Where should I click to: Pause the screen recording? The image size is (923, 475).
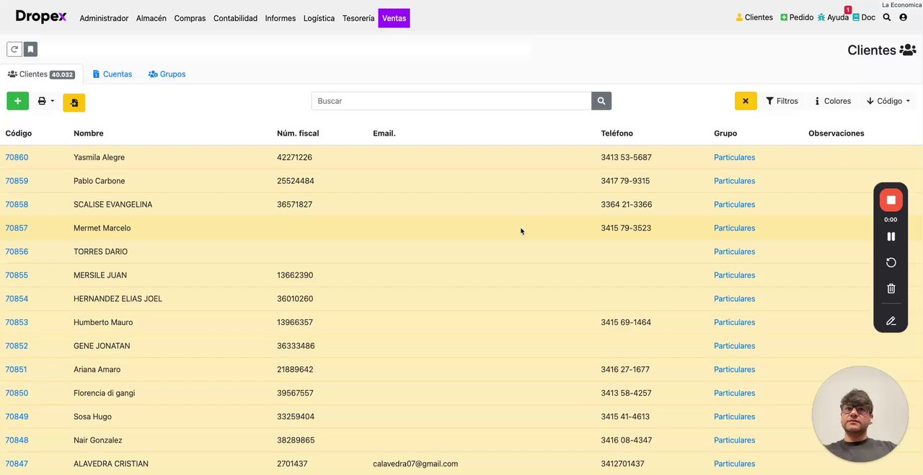coord(891,236)
